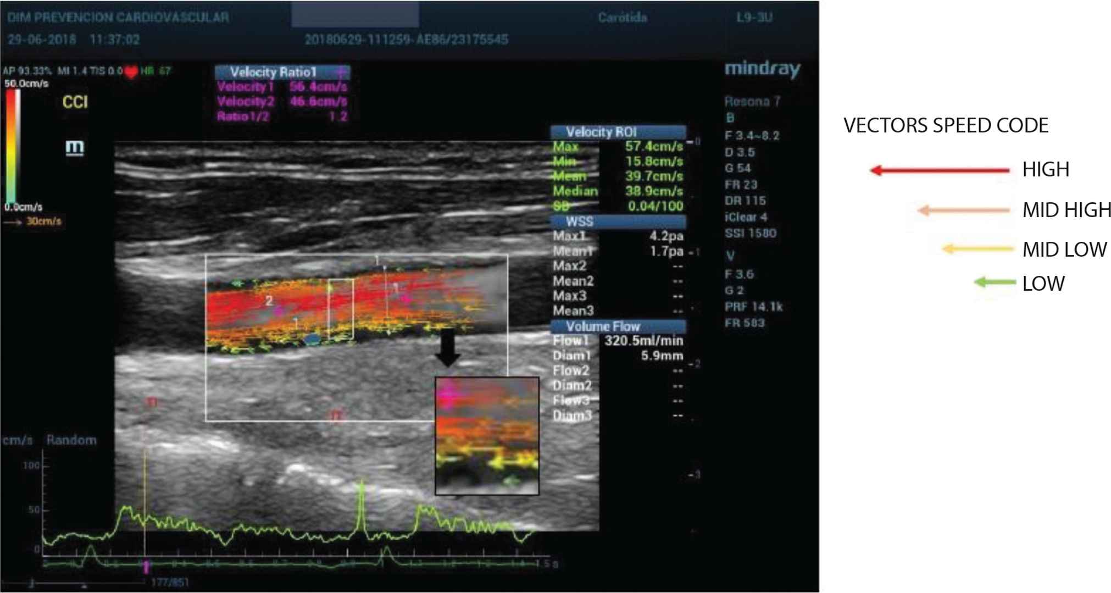1111x593 pixels.
Task: Click the mindray logo
Action: click(762, 70)
